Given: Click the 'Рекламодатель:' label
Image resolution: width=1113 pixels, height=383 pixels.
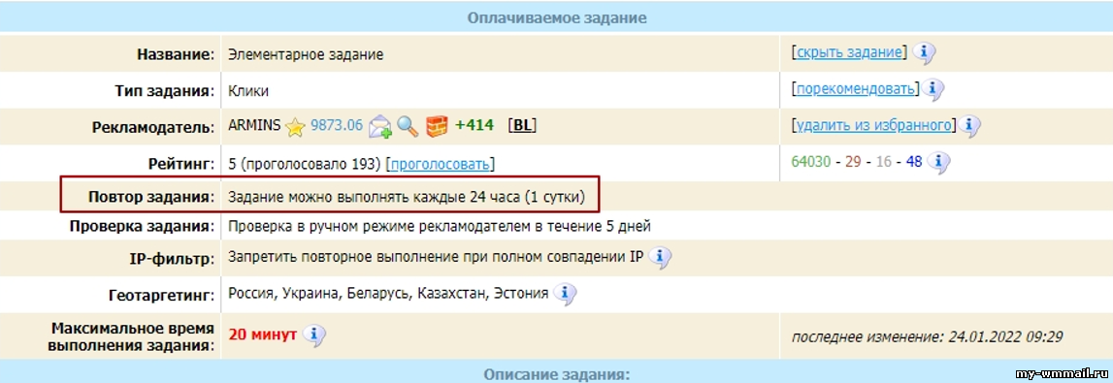Looking at the screenshot, I should pyautogui.click(x=152, y=128).
